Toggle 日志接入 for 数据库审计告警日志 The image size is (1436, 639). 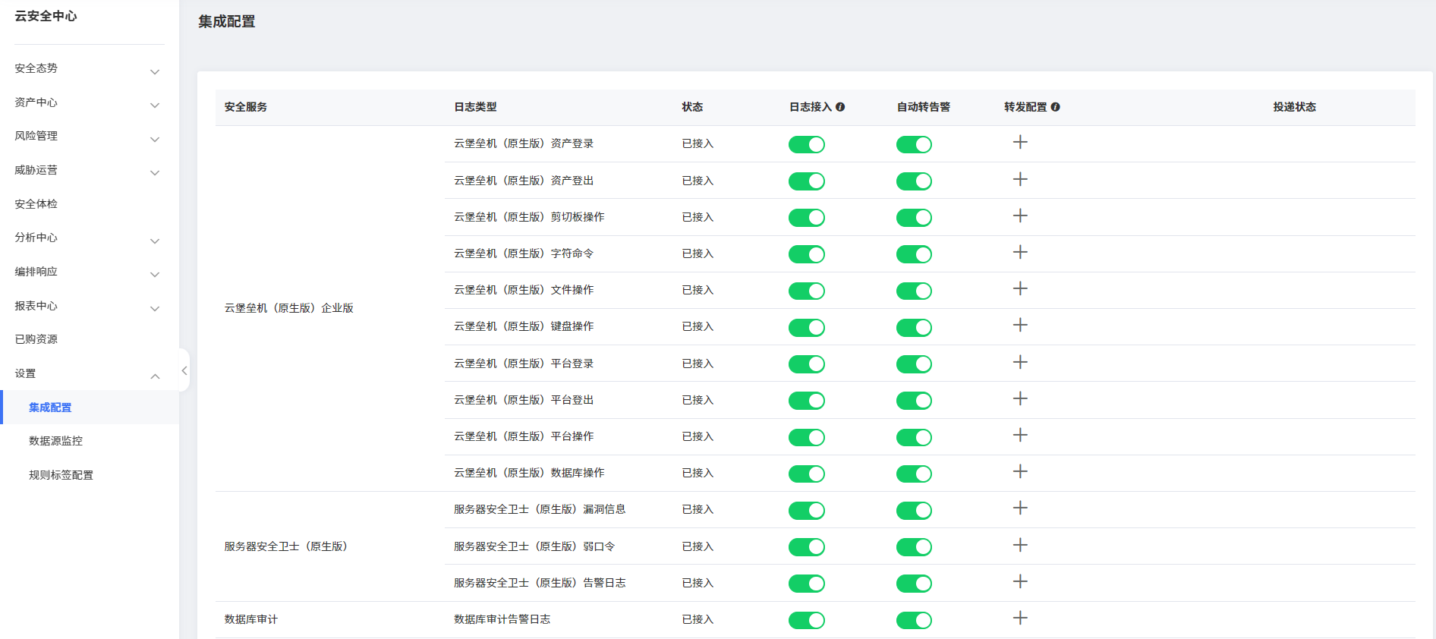tap(806, 620)
